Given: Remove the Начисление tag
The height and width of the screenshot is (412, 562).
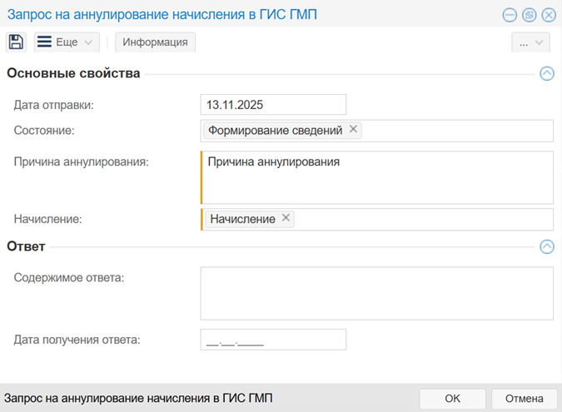Looking at the screenshot, I should pos(286,218).
